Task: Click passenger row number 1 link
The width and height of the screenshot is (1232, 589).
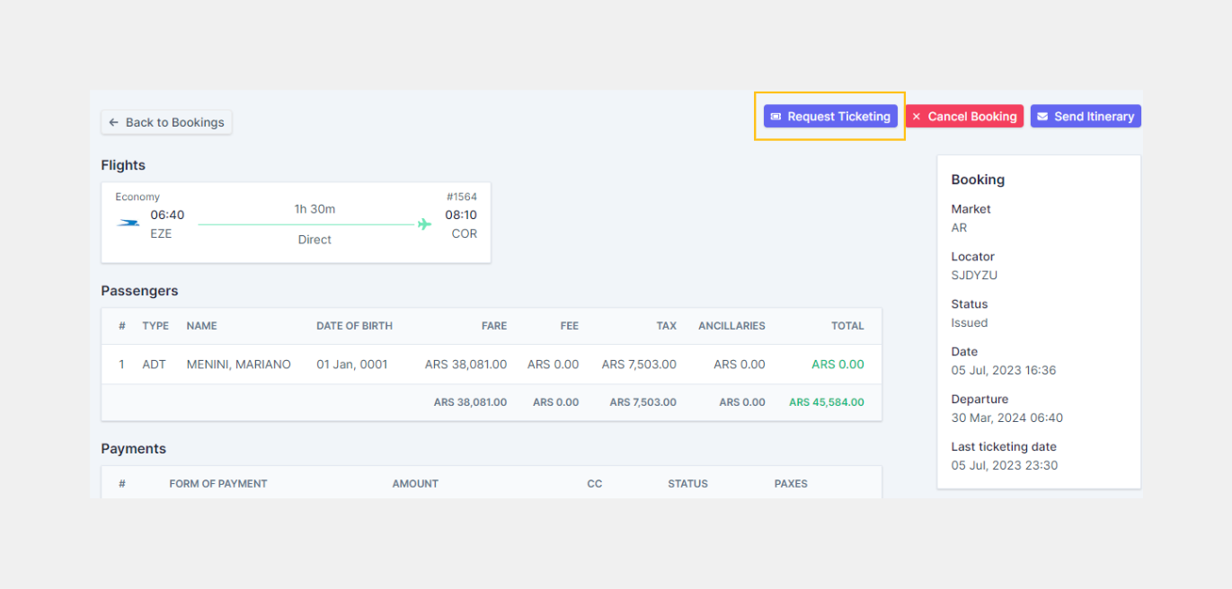Action: [x=122, y=365]
